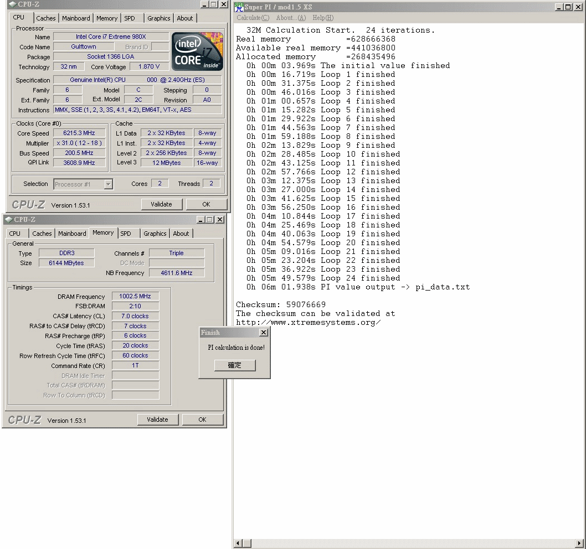This screenshot has width=586, height=549.
Task: Open Memory tab in top CPU-Z window
Action: (x=106, y=18)
